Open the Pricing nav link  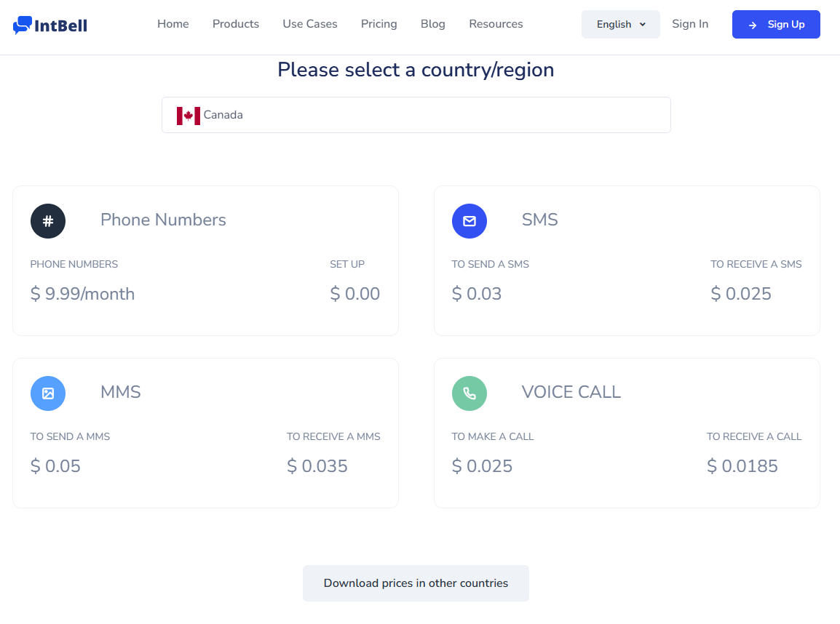tap(379, 24)
